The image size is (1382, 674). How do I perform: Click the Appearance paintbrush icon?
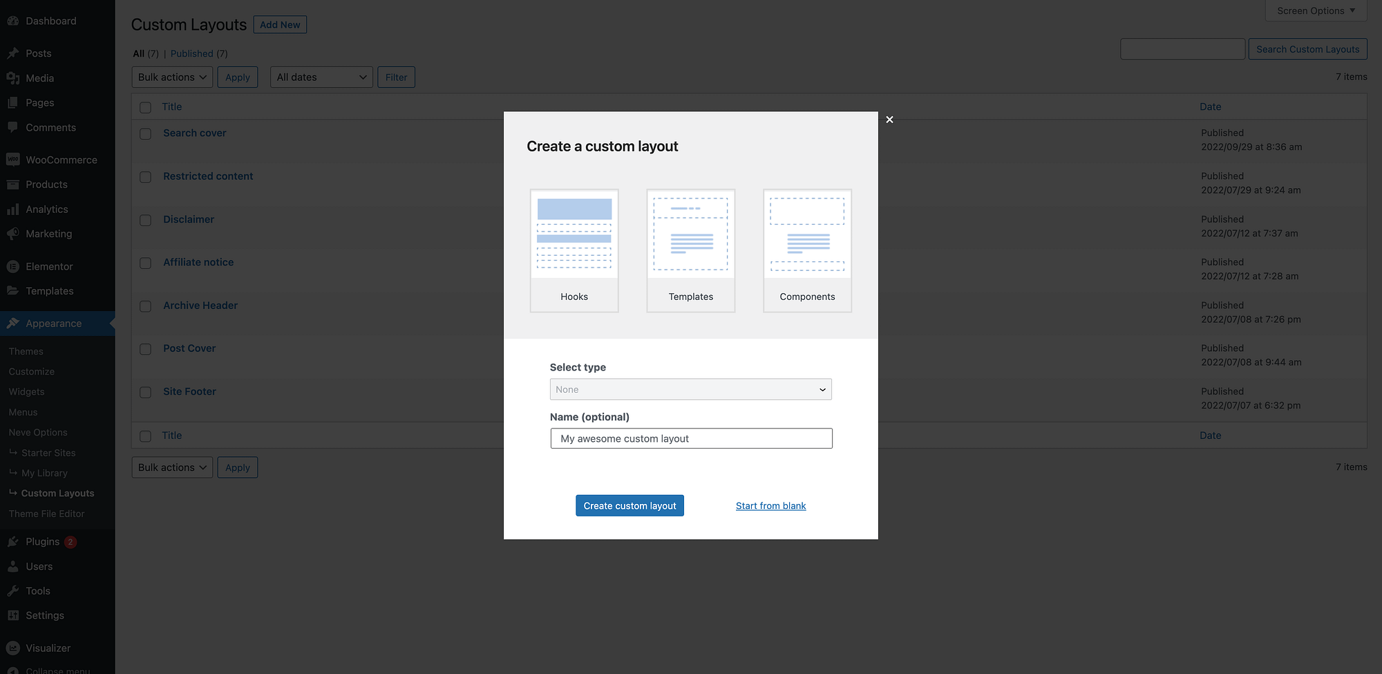click(x=12, y=324)
